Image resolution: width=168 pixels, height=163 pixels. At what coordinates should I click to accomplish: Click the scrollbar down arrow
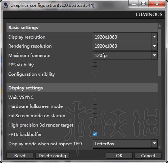(x=160, y=147)
